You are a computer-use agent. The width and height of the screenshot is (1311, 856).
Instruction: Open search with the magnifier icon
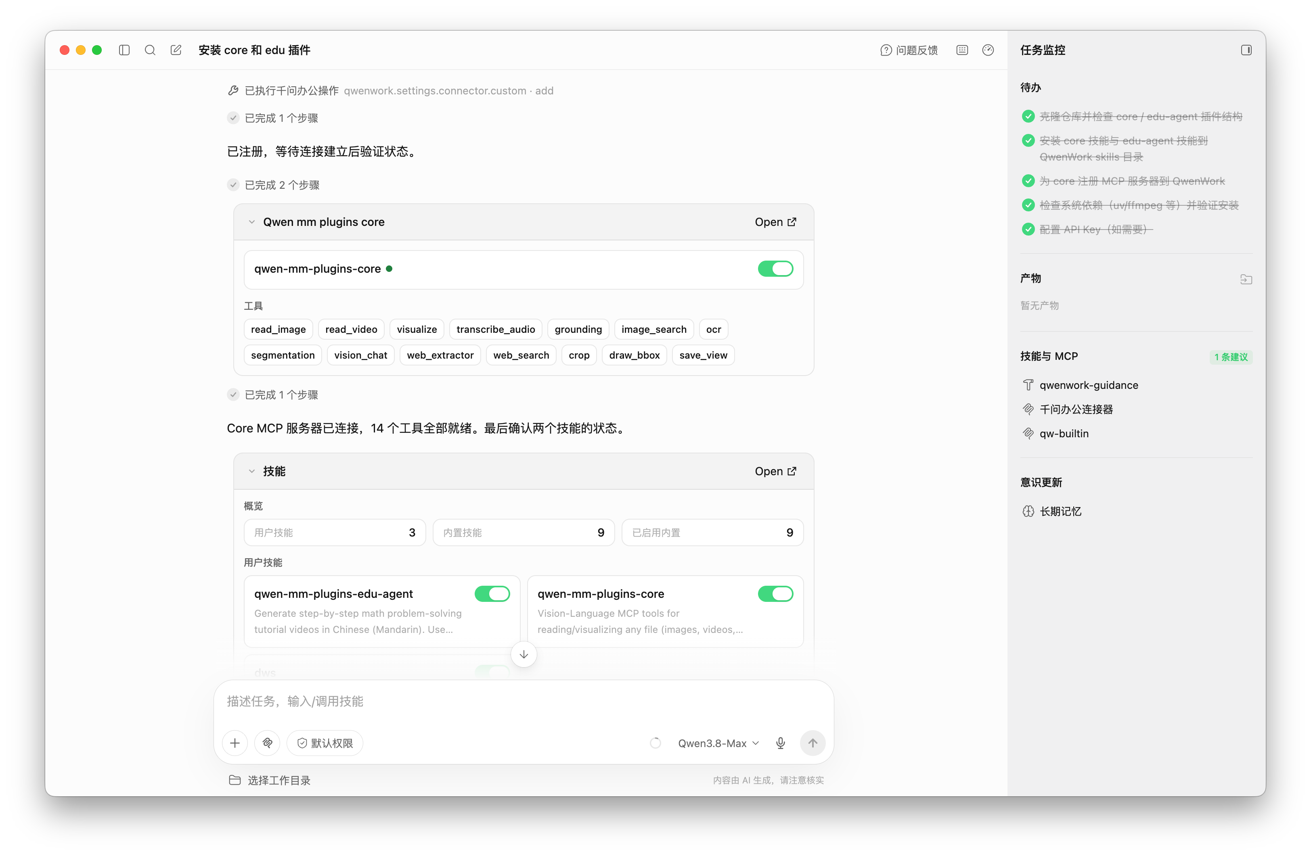[150, 50]
